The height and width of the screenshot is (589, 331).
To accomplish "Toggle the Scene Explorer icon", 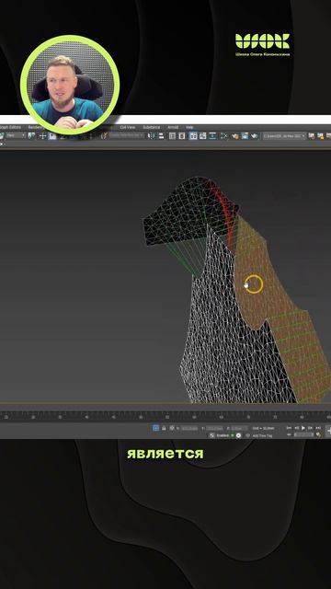I will point(172,136).
